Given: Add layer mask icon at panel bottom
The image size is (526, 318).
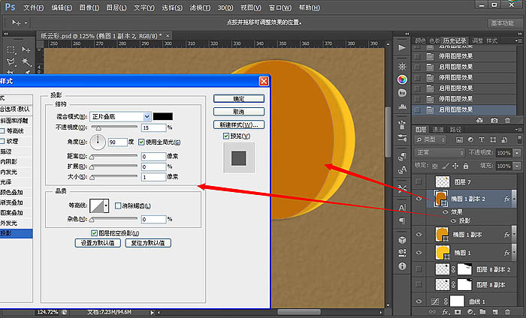Looking at the screenshot, I should (x=457, y=312).
